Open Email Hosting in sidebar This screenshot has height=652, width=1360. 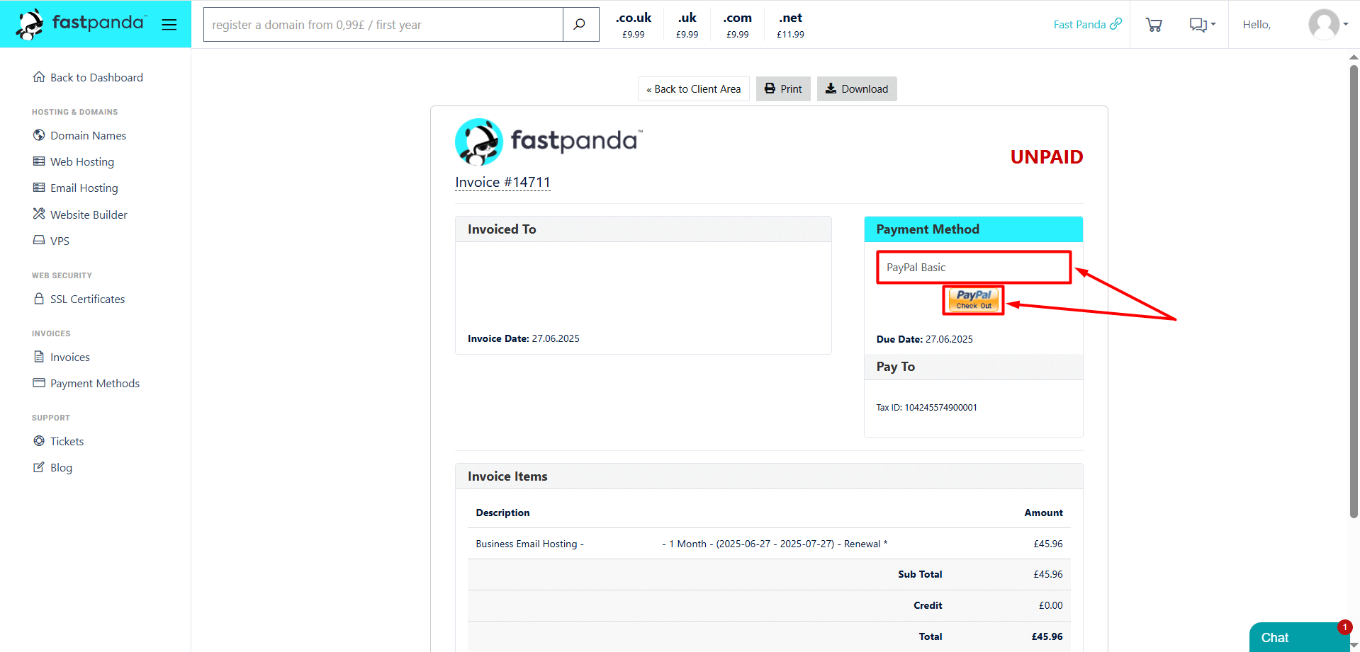(x=75, y=188)
